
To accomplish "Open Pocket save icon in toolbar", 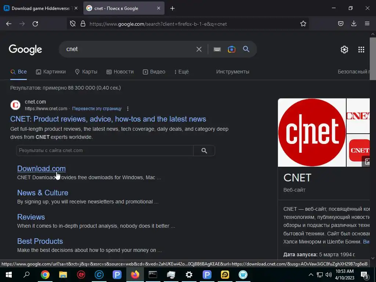I will pyautogui.click(x=340, y=24).
